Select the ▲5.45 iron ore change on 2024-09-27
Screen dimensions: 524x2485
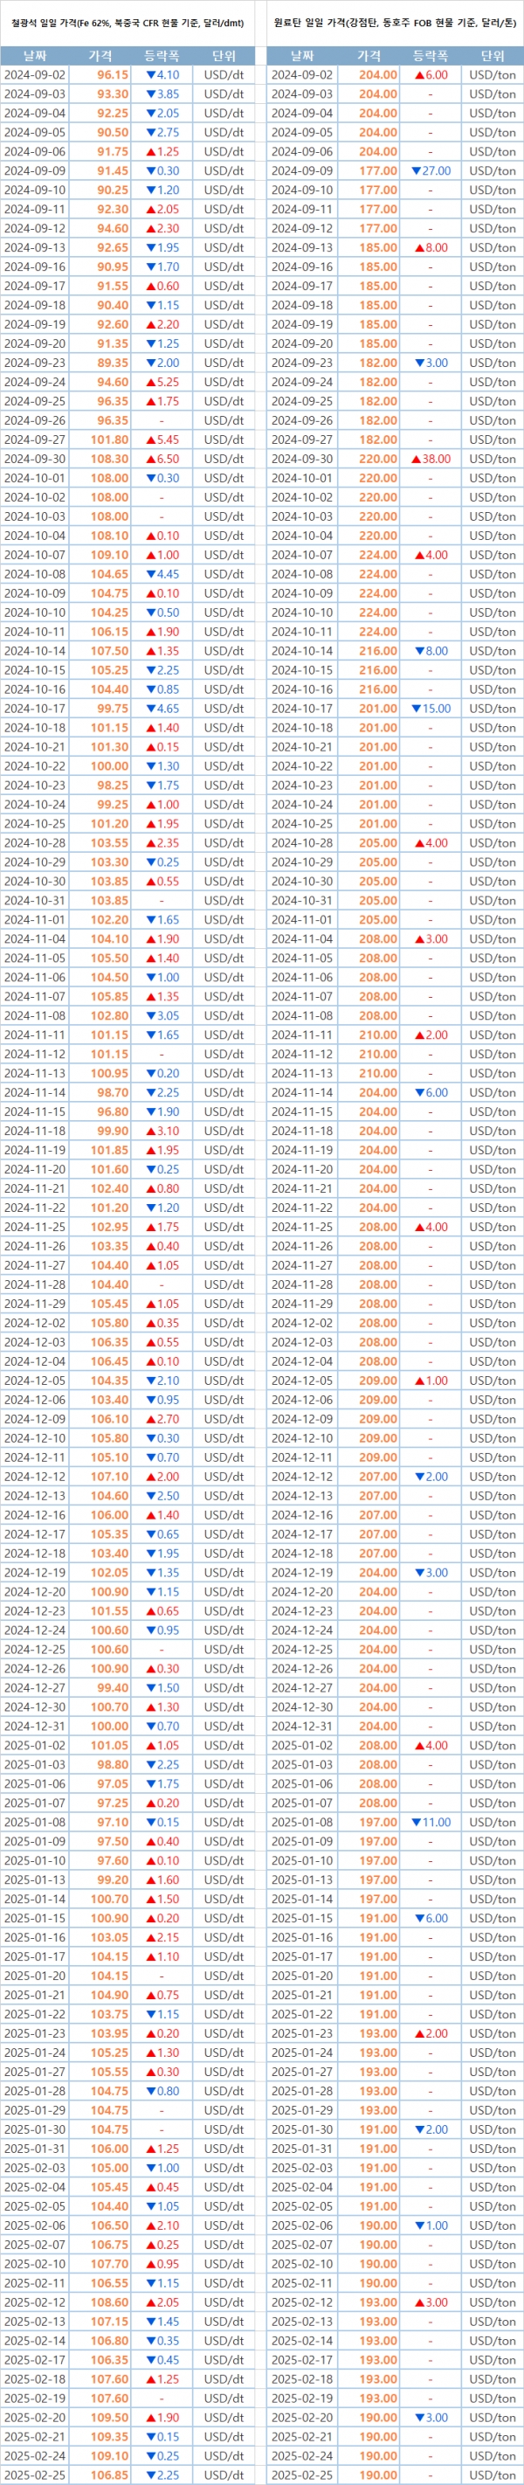coord(162,440)
